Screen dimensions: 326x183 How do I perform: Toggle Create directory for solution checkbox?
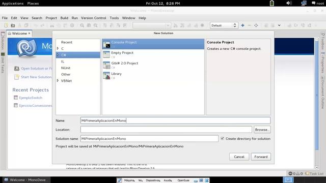(222, 138)
